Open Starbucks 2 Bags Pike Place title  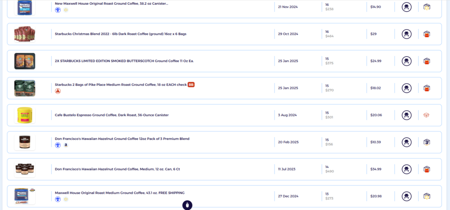pos(121,85)
